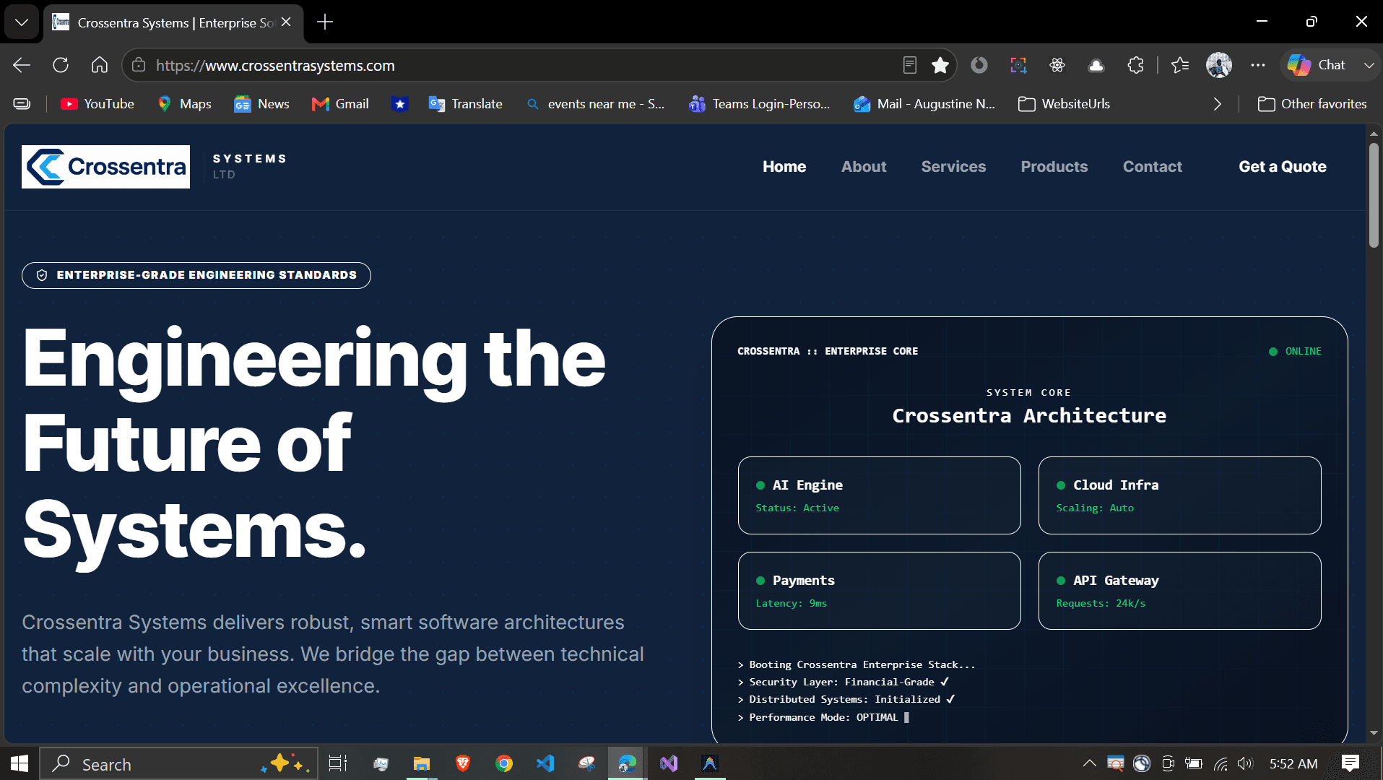Open the YouTube bookmark

pyautogui.click(x=97, y=104)
